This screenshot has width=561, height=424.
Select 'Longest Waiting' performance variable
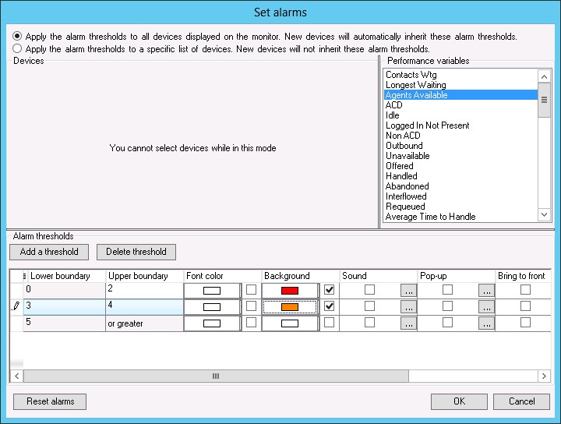415,85
